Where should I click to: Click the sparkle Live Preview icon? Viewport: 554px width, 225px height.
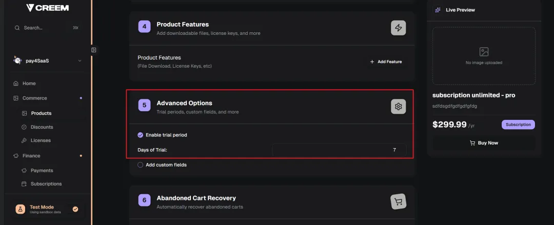coord(438,10)
